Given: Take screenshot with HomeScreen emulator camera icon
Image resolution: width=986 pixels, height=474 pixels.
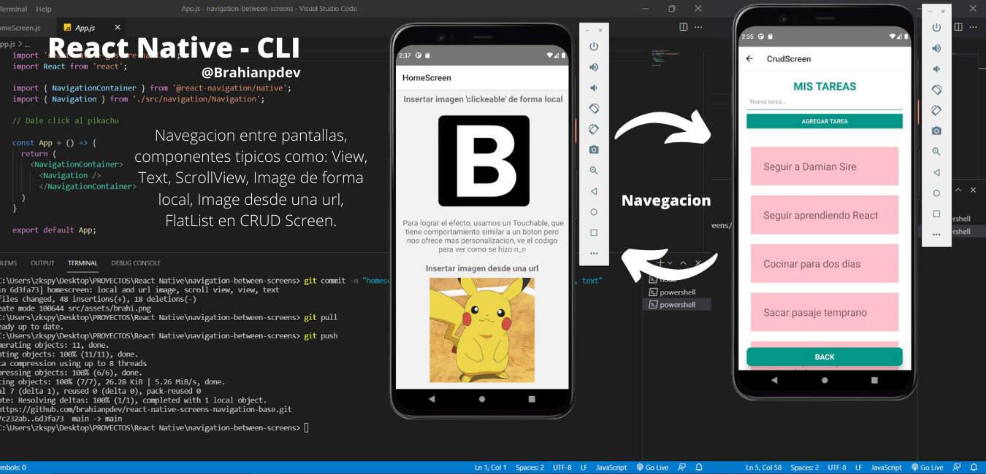Looking at the screenshot, I should click(594, 149).
